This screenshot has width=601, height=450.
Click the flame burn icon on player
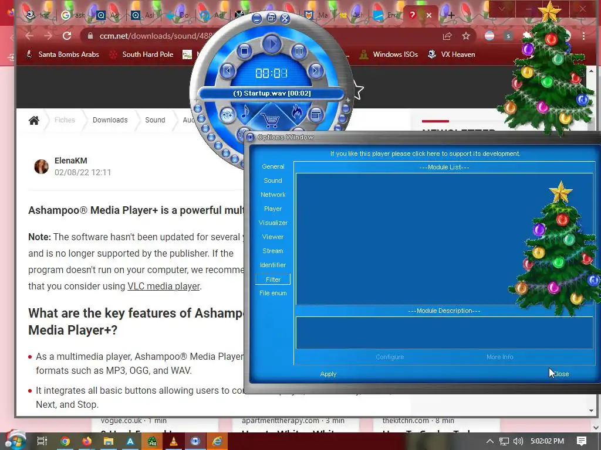(296, 112)
